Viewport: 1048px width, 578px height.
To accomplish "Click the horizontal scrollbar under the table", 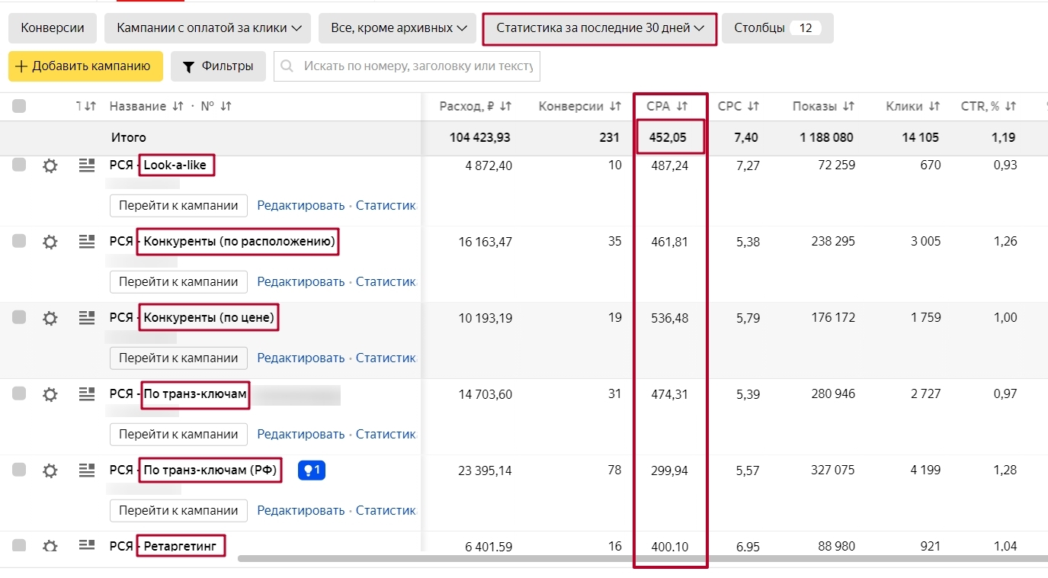I will [x=644, y=558].
